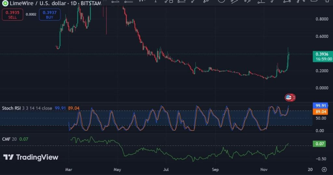Screen dimensions: 333x175
Task: Click the 0.8000 price axis label
Action: (x=322, y=19)
